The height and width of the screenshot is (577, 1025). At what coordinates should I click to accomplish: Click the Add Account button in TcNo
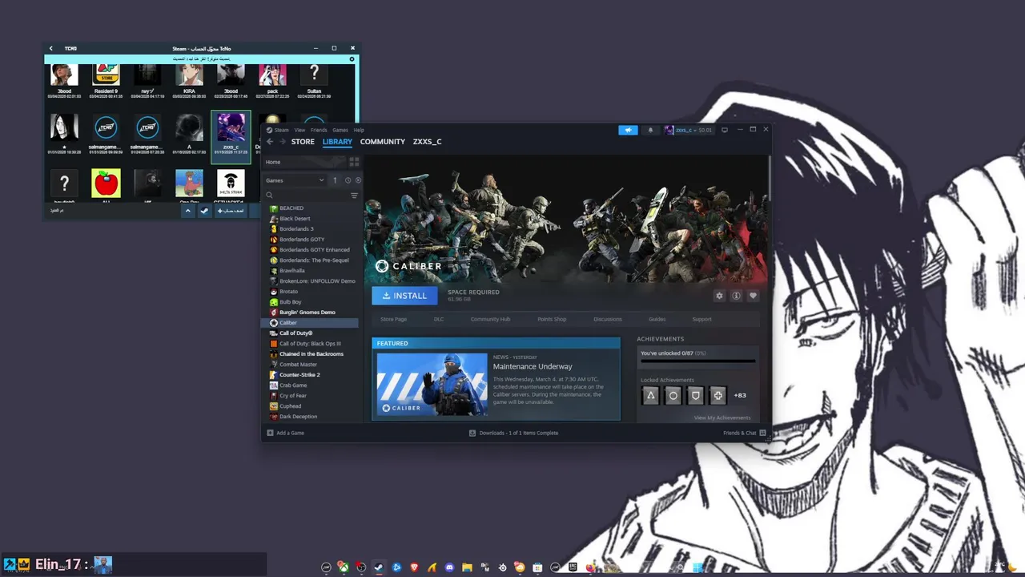231,211
